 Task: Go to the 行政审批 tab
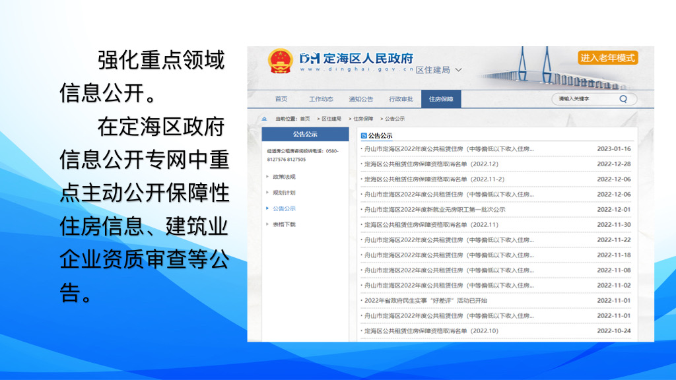pos(401,99)
